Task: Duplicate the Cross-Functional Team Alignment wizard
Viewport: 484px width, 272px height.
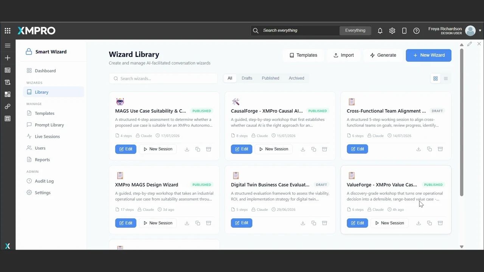Action: click(430, 149)
